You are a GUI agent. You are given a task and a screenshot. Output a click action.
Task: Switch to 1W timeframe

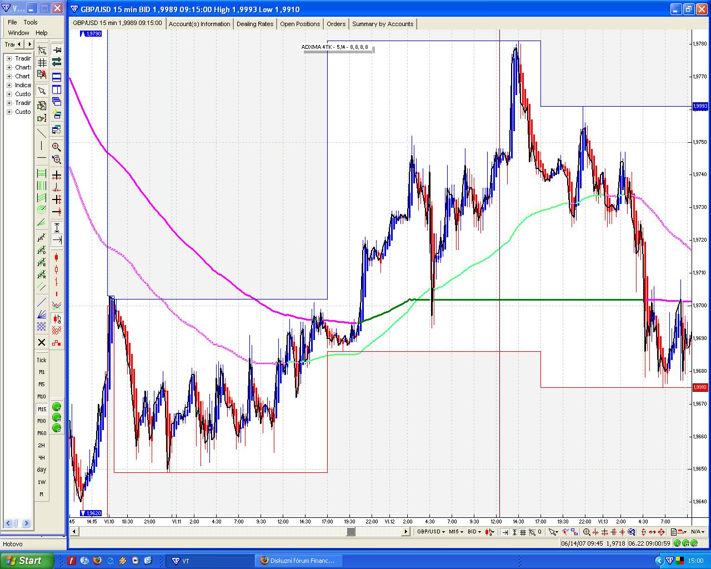point(42,482)
